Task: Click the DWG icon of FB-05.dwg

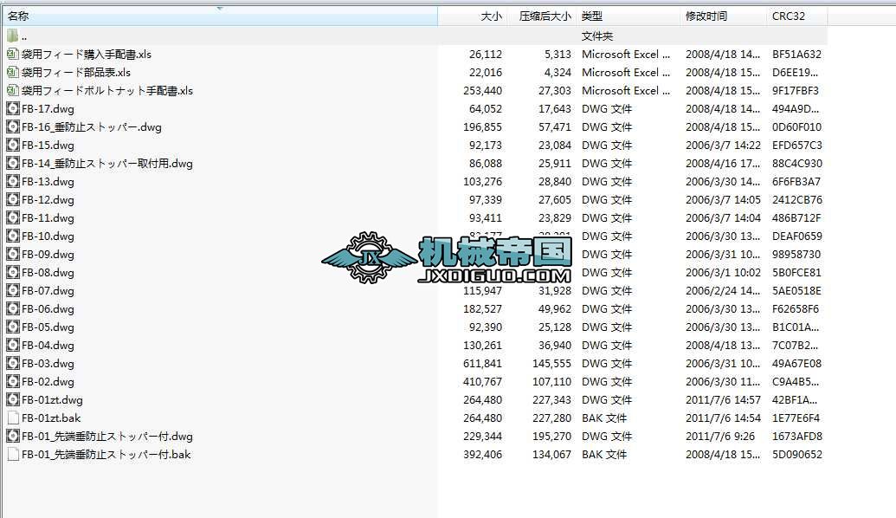Action: point(13,327)
